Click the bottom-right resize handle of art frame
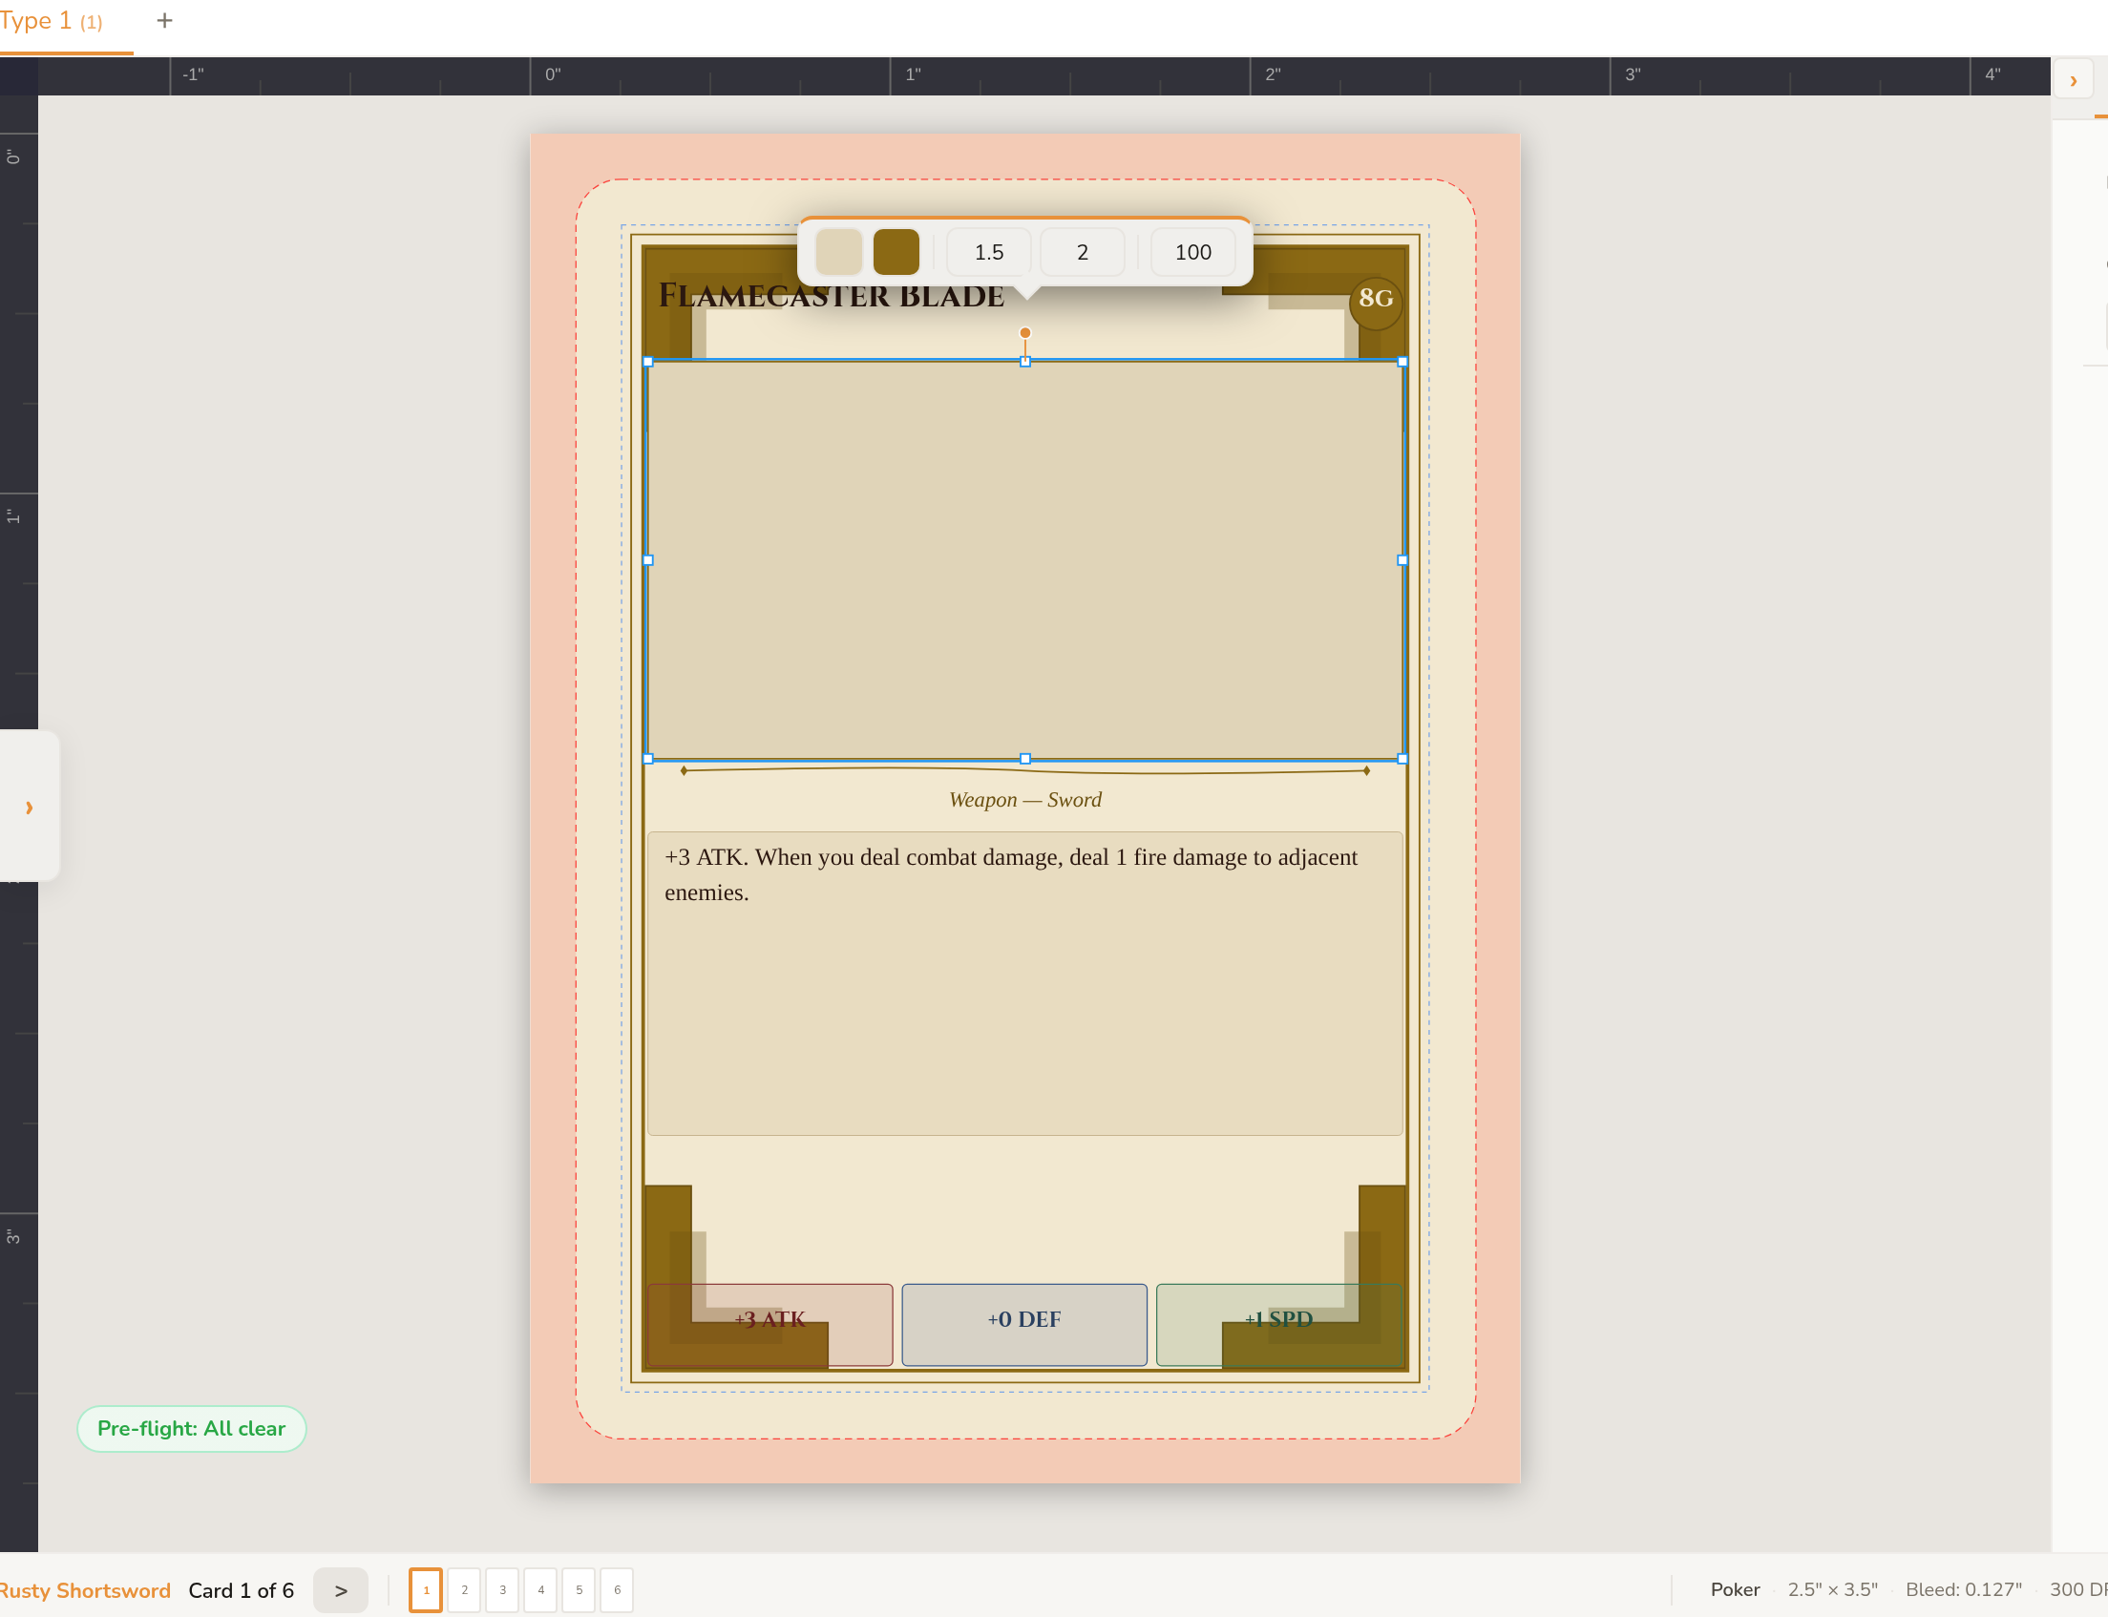The height and width of the screenshot is (1617, 2108). (x=1402, y=759)
